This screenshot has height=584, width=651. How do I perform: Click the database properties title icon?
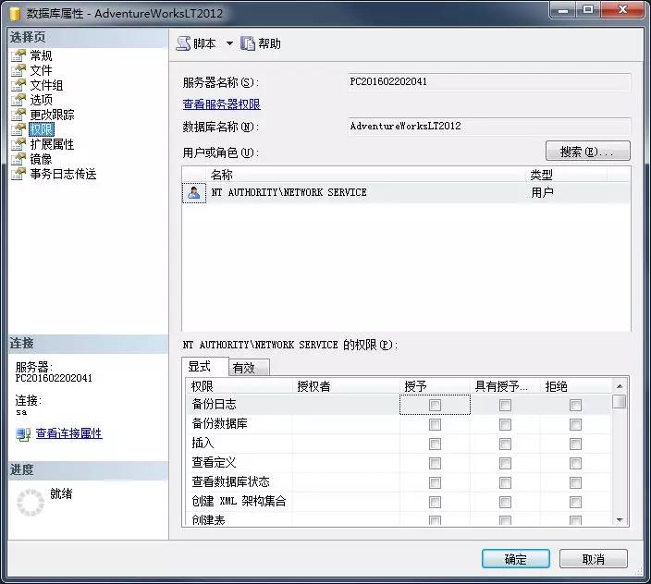point(15,13)
